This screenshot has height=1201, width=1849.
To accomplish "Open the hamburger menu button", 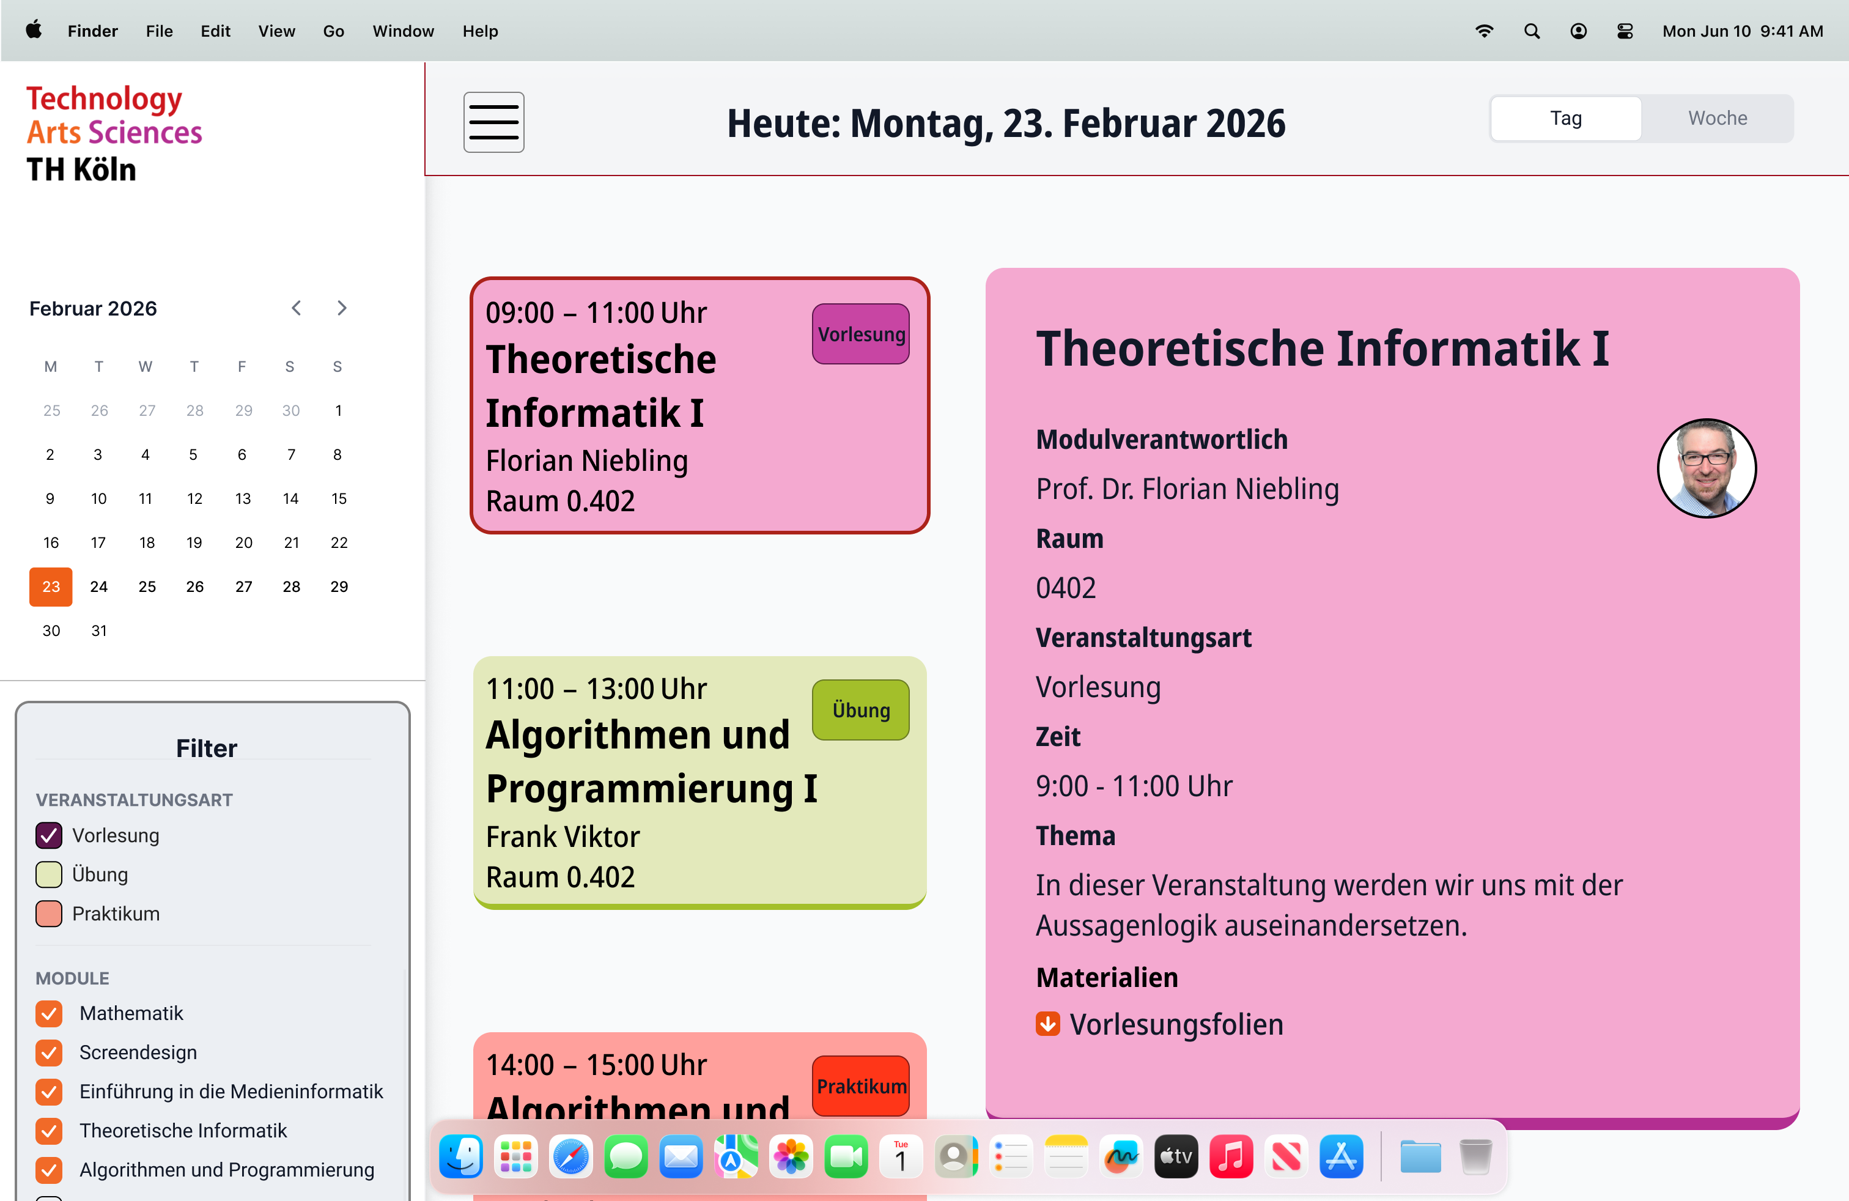I will point(493,122).
